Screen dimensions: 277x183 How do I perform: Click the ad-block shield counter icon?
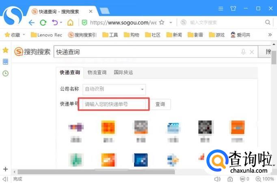pos(245,179)
